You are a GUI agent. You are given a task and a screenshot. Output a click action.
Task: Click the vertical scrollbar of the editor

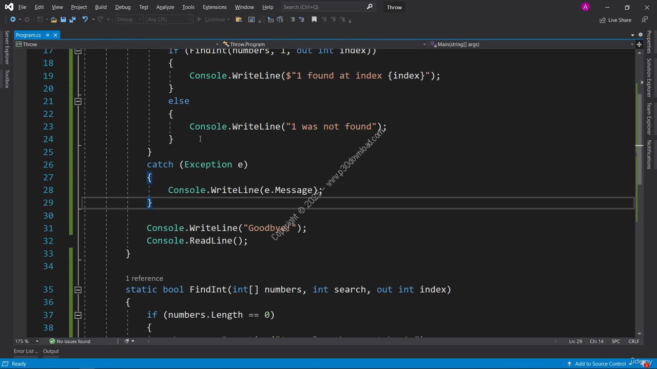pos(640,192)
